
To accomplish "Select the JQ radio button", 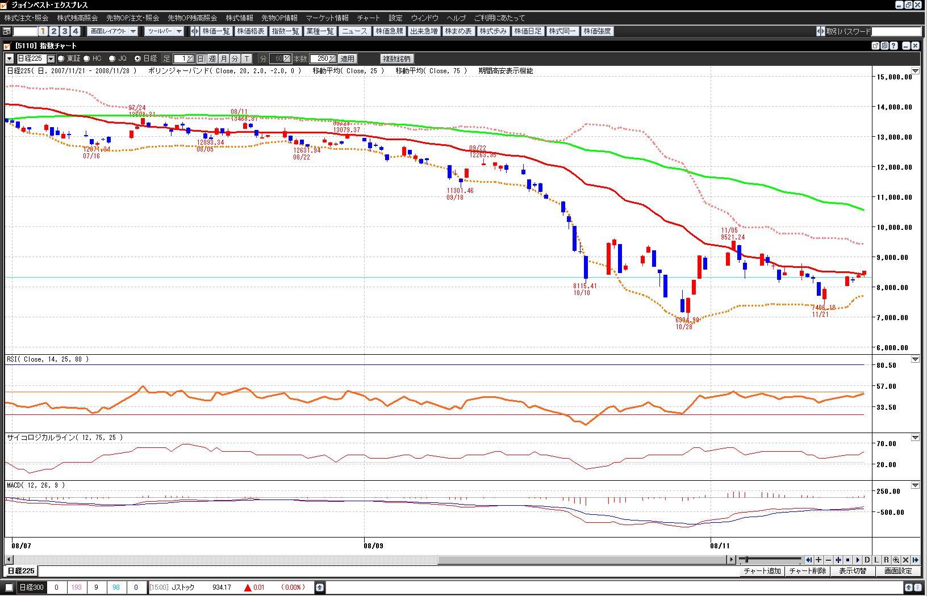I will 112,58.
